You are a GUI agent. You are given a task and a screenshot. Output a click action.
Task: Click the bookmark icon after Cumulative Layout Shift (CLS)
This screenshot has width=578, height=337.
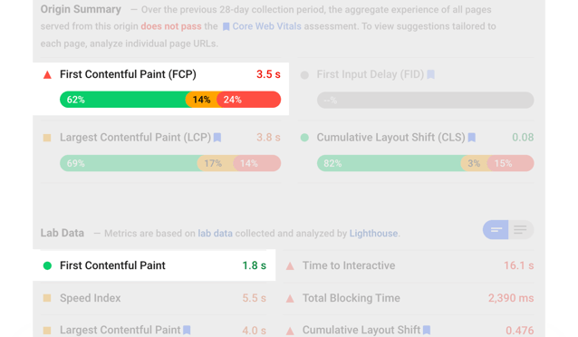[x=471, y=138]
